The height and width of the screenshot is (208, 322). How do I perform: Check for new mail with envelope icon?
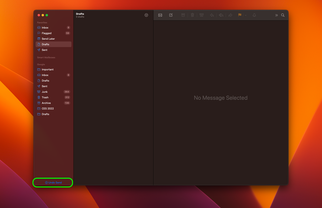[x=160, y=15]
